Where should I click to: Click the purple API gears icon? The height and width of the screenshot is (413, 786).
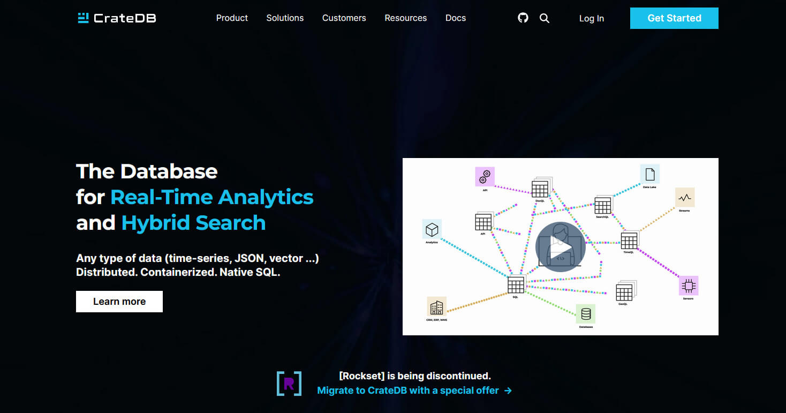click(x=485, y=176)
